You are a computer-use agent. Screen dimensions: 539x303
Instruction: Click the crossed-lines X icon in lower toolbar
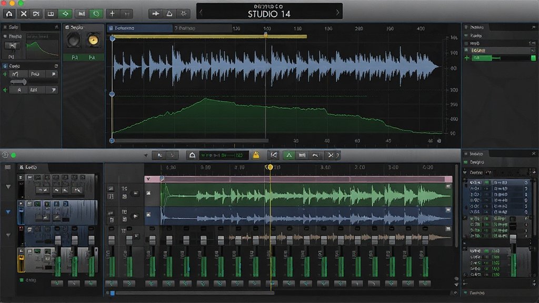(x=331, y=155)
